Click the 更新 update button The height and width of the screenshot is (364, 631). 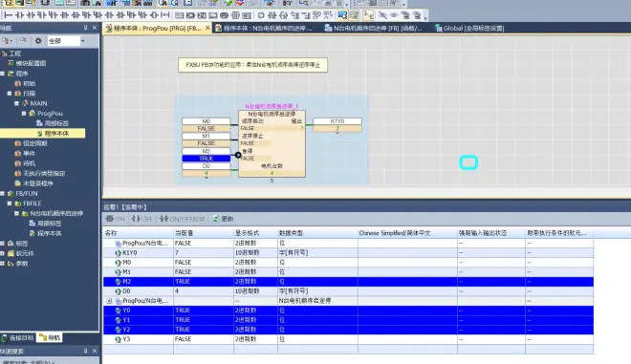tap(224, 219)
